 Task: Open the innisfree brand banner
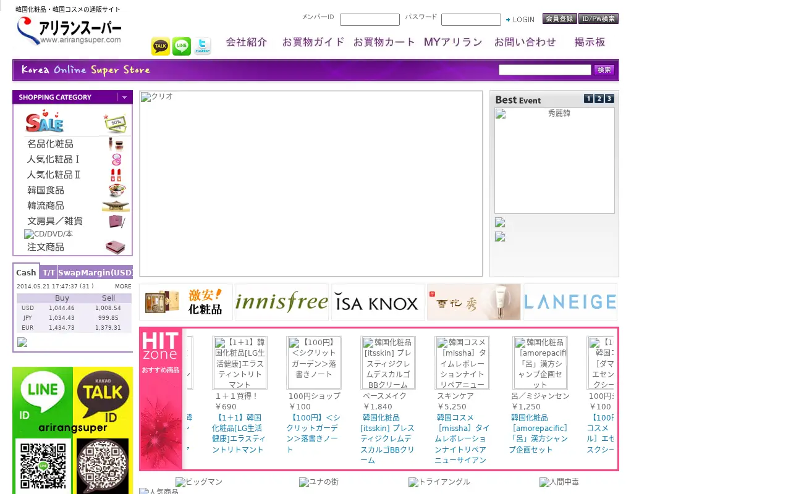coord(282,302)
